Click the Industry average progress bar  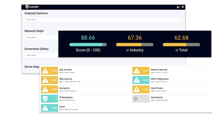(135, 44)
